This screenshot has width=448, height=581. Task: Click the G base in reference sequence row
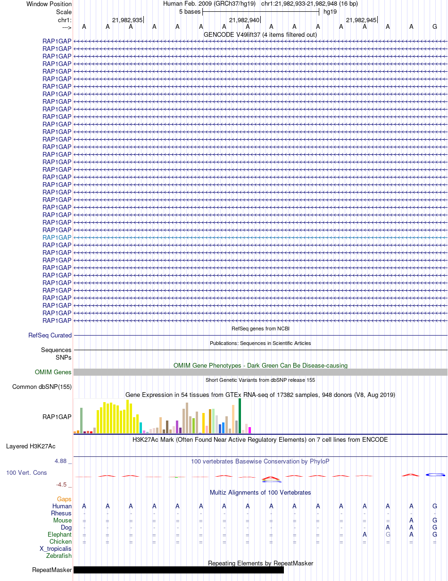tap(435, 27)
